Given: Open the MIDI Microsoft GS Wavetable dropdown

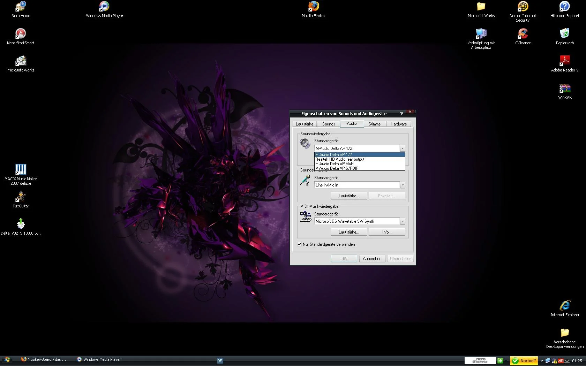Looking at the screenshot, I should [402, 221].
